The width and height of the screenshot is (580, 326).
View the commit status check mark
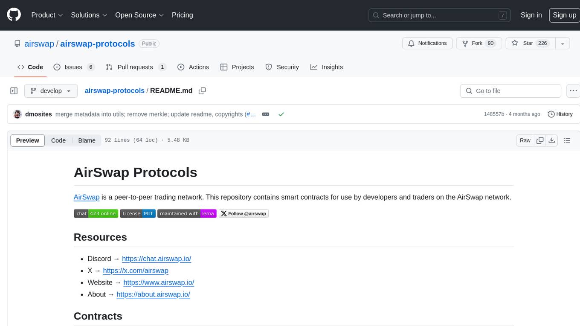281,114
